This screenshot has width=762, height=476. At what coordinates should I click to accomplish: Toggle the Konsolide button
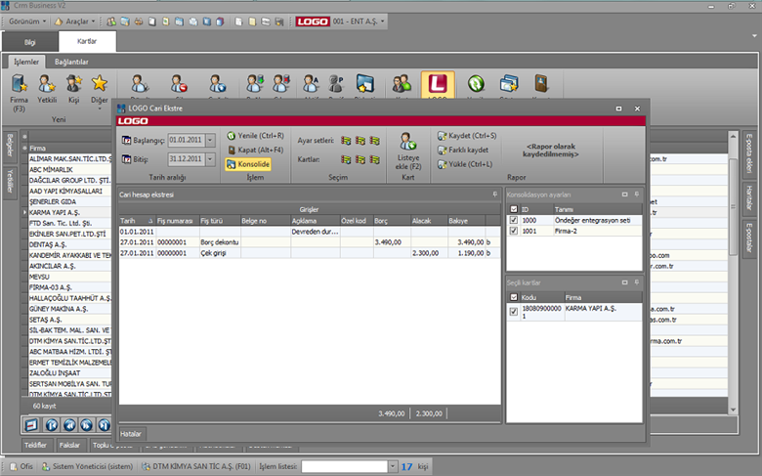(x=248, y=164)
